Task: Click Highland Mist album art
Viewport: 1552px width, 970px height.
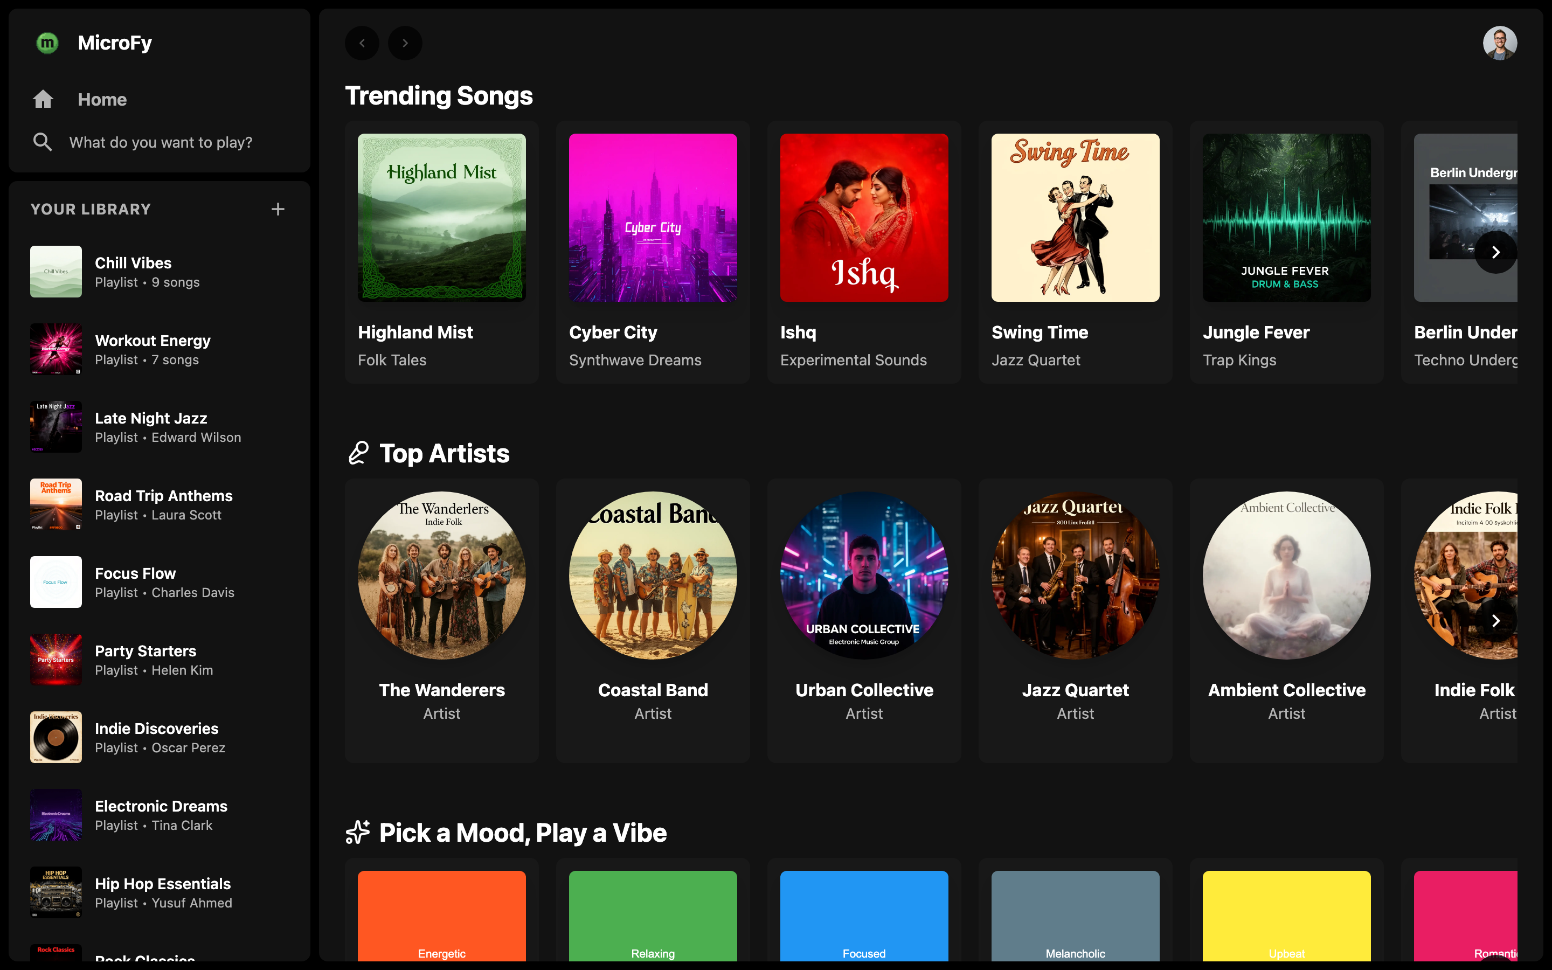Action: 442,218
